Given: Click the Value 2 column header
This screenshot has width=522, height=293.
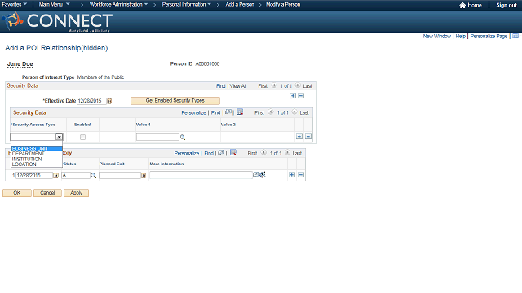Looking at the screenshot, I should [x=228, y=125].
